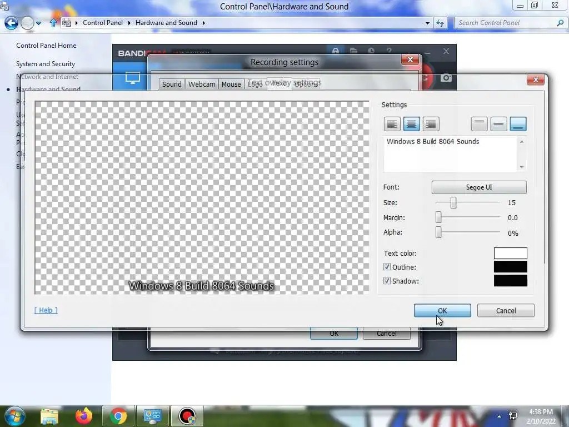
Task: Click the Size slider thumb
Action: pyautogui.click(x=453, y=202)
